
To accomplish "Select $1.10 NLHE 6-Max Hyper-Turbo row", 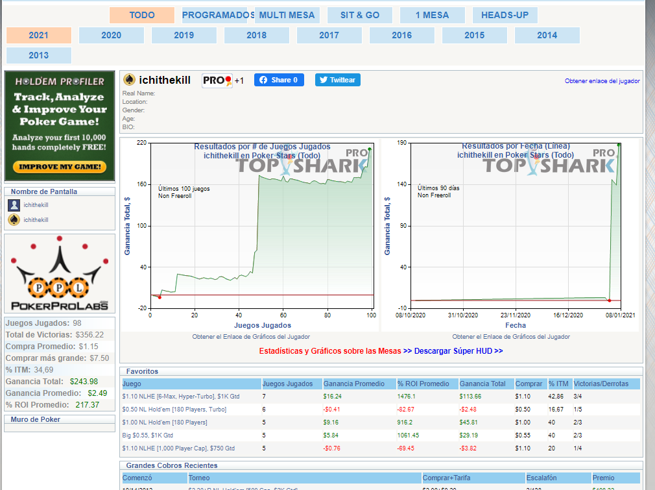I will 381,397.
